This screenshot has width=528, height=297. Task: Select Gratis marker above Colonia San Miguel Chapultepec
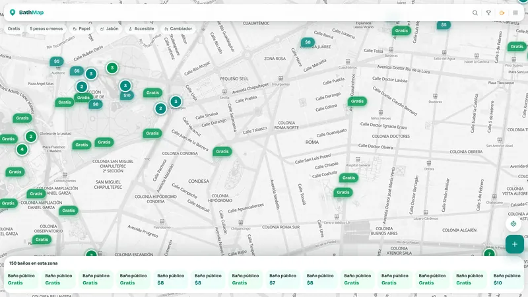coord(104,142)
